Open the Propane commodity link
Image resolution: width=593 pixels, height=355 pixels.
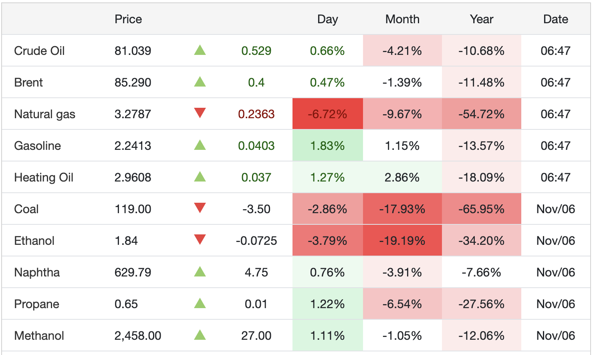(36, 304)
